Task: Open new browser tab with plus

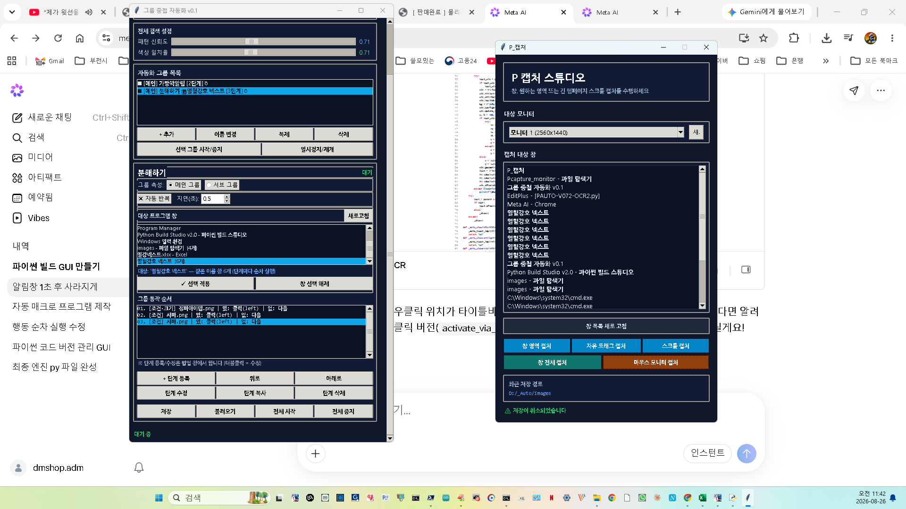Action: 678,12
